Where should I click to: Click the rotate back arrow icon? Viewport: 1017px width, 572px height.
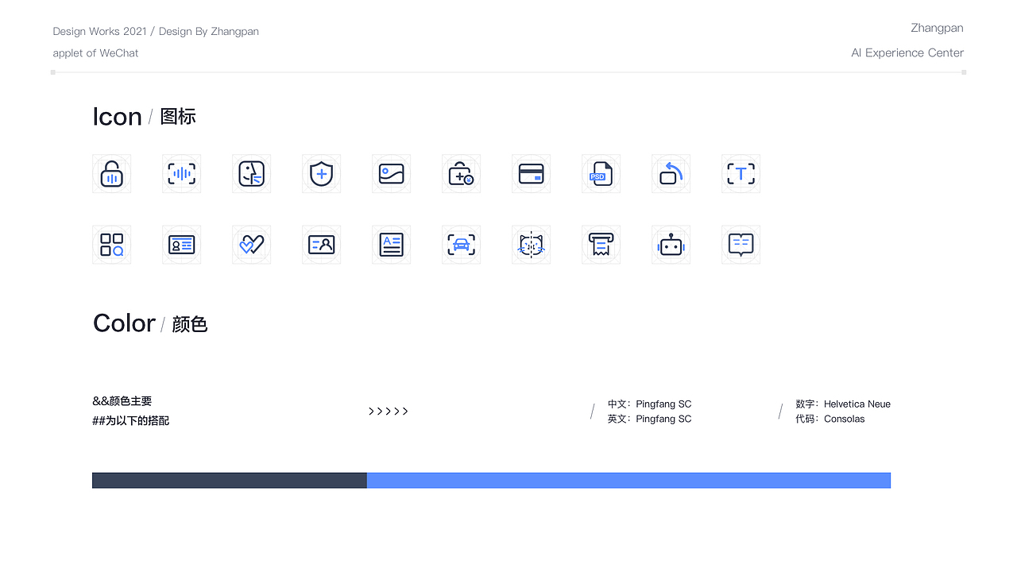[x=671, y=173]
